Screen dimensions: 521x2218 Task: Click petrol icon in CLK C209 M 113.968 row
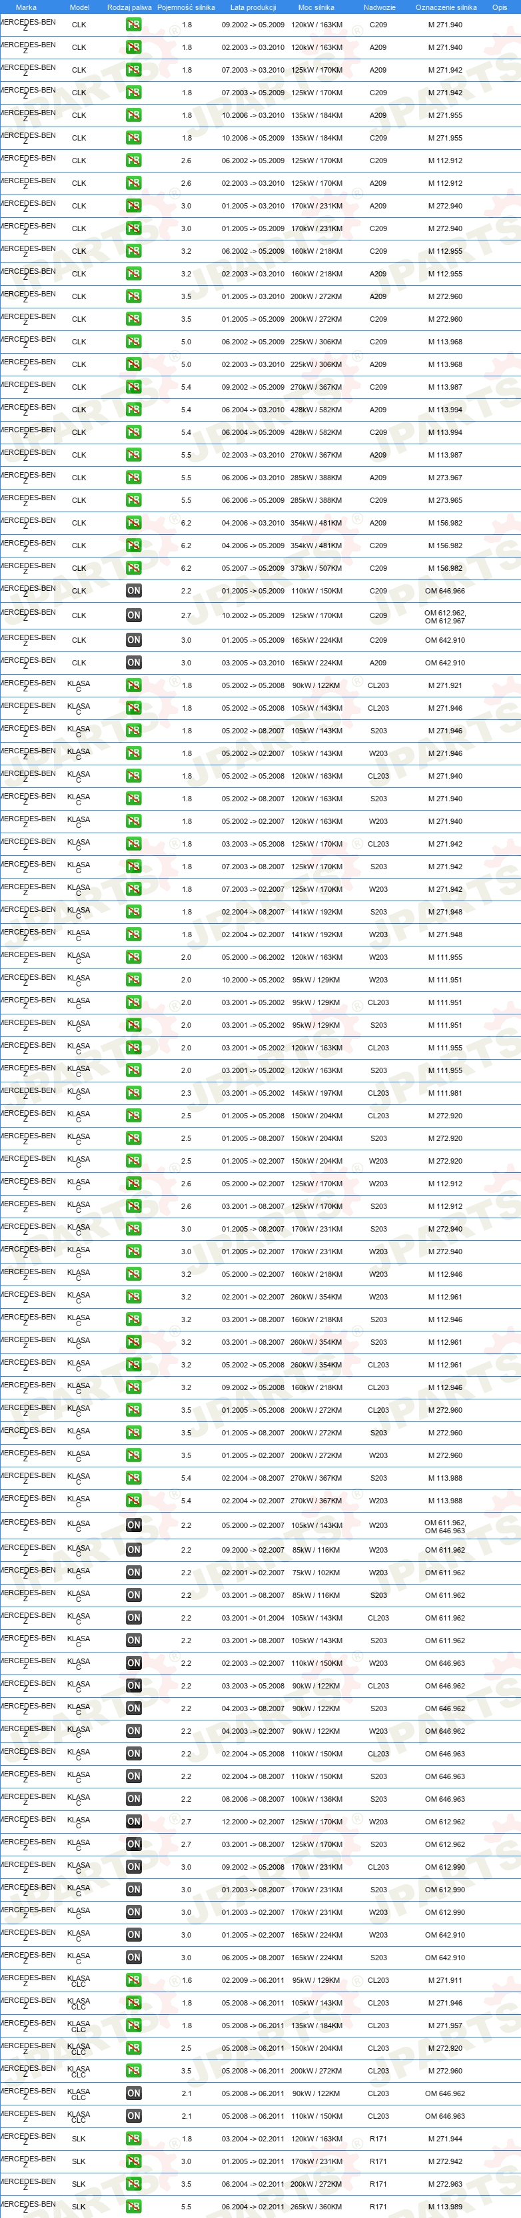pyautogui.click(x=133, y=342)
